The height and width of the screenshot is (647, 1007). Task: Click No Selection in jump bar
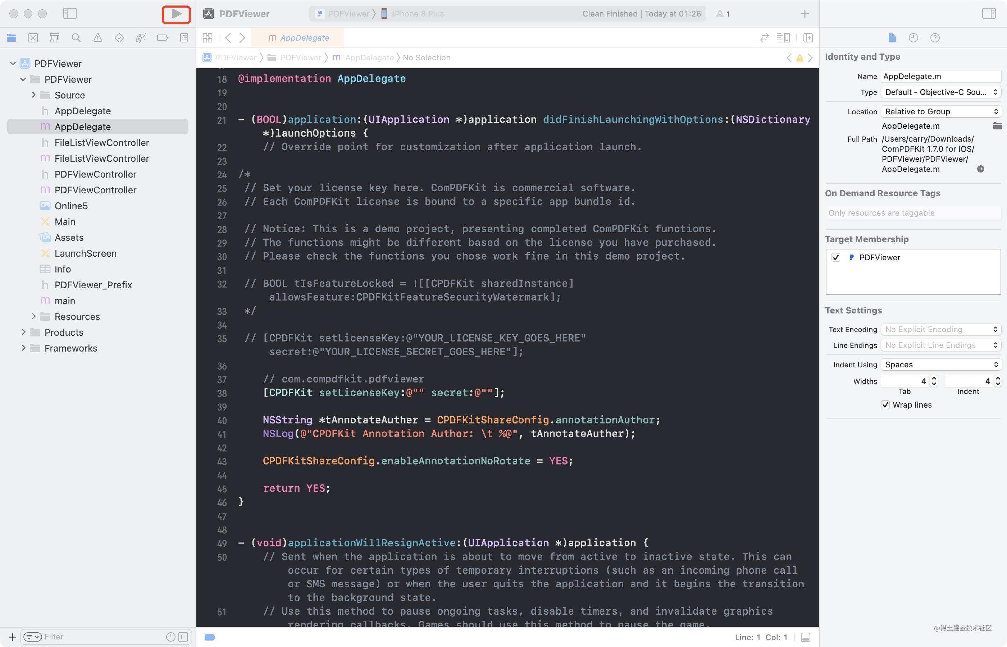(426, 58)
